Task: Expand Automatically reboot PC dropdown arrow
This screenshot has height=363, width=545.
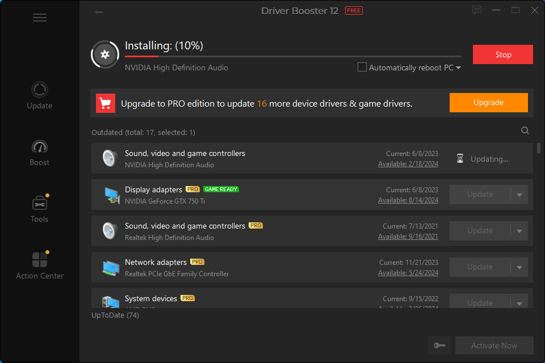Action: point(458,67)
